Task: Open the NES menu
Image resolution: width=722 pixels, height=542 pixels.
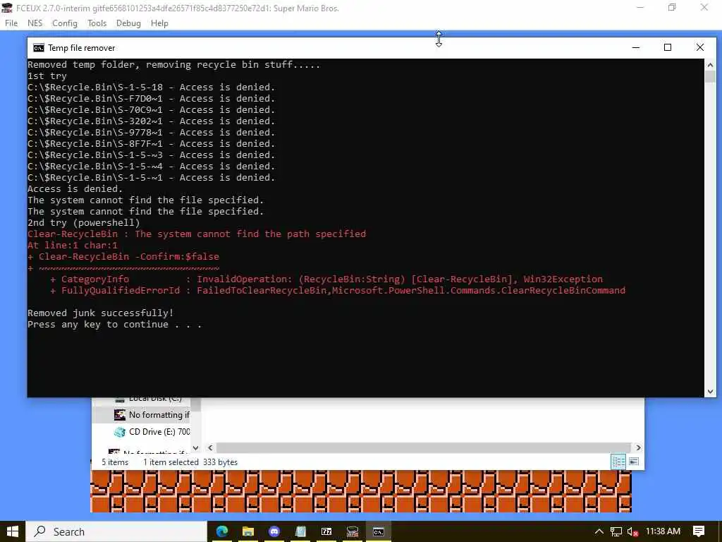Action: tap(35, 23)
